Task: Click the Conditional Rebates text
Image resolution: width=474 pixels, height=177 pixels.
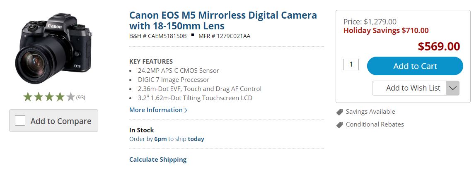Action: 375,124
